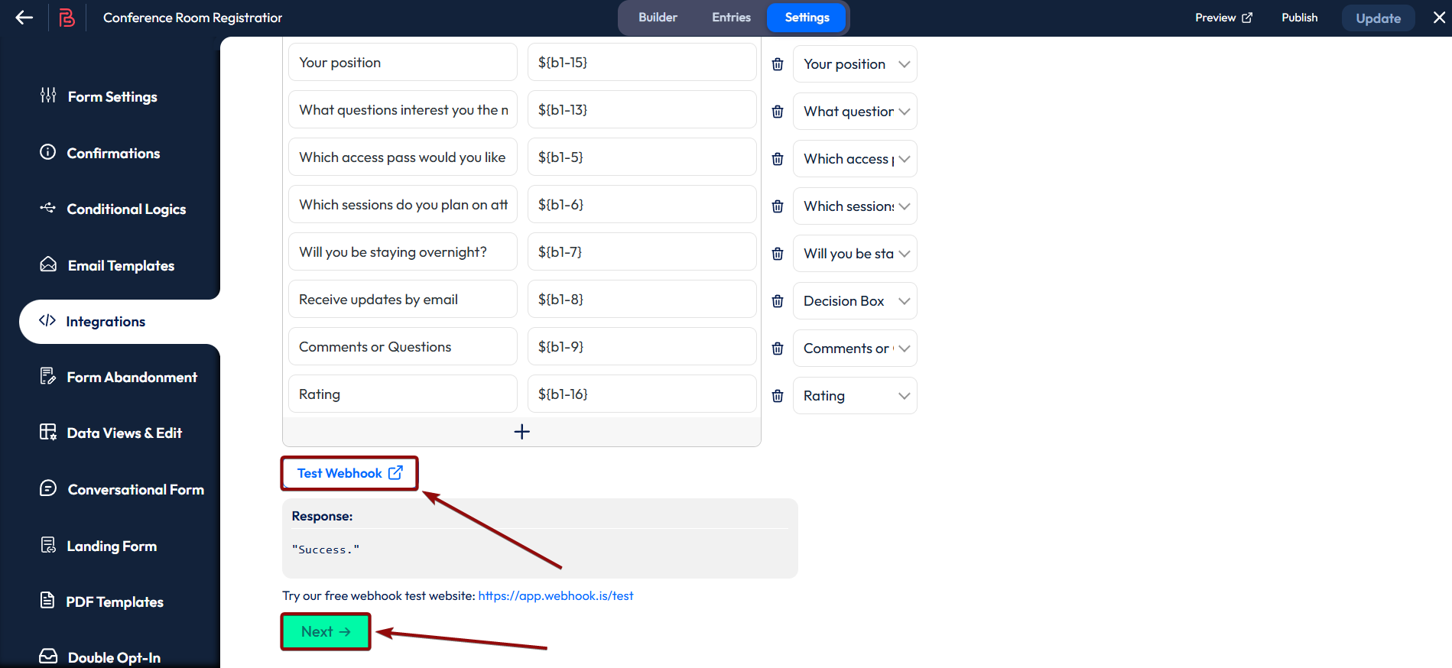Open the 'Which access' field dropdown

point(855,159)
